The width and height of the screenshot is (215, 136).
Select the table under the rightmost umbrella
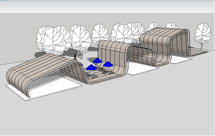108,71
